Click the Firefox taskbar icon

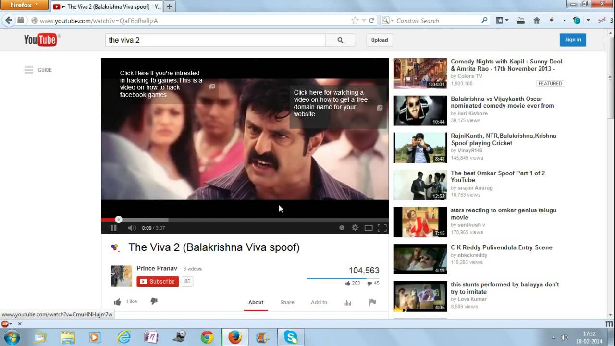(235, 337)
